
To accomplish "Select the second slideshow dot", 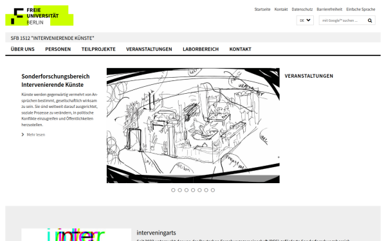I will 179,190.
